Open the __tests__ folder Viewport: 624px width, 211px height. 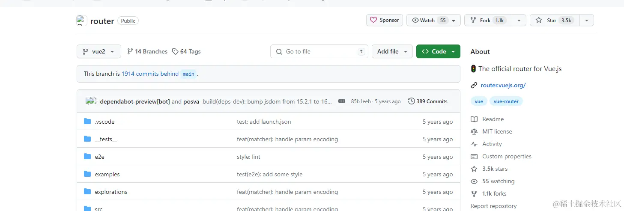[106, 139]
